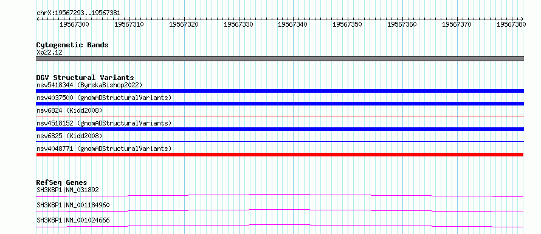Click ruler position 19567300
The width and height of the screenshot is (541, 234).
coord(75,24)
